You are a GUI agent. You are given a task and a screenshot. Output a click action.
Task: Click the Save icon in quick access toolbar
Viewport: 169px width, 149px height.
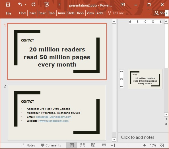(x=8, y=5)
